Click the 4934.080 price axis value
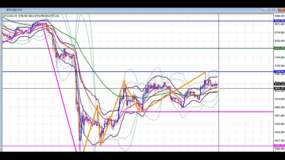The height and width of the screenshot is (160, 285). click(280, 132)
